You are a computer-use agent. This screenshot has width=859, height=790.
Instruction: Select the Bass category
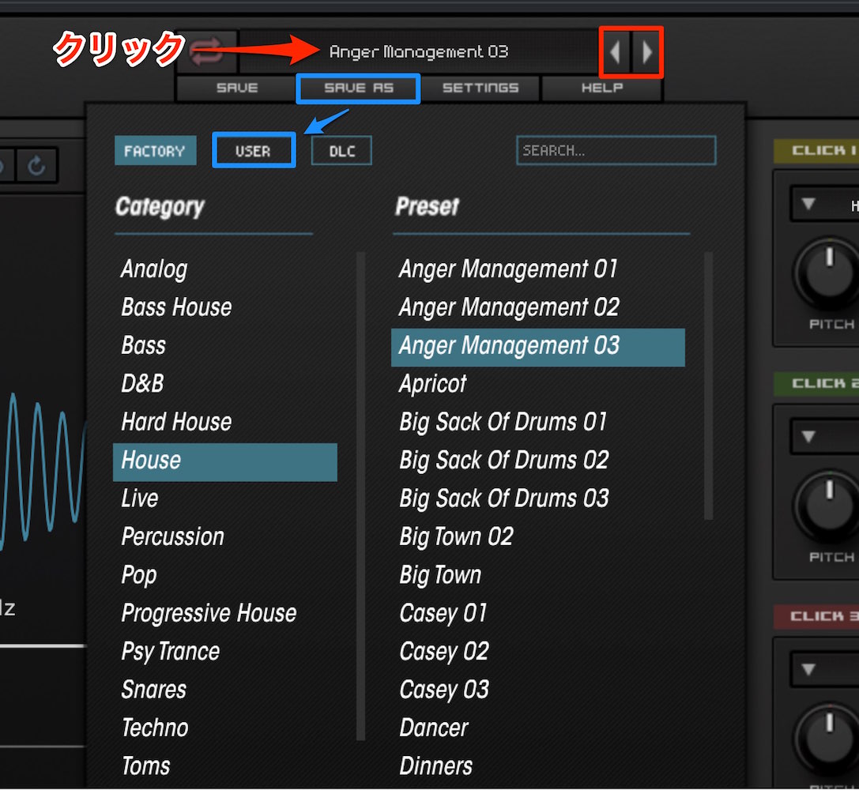tap(224, 345)
